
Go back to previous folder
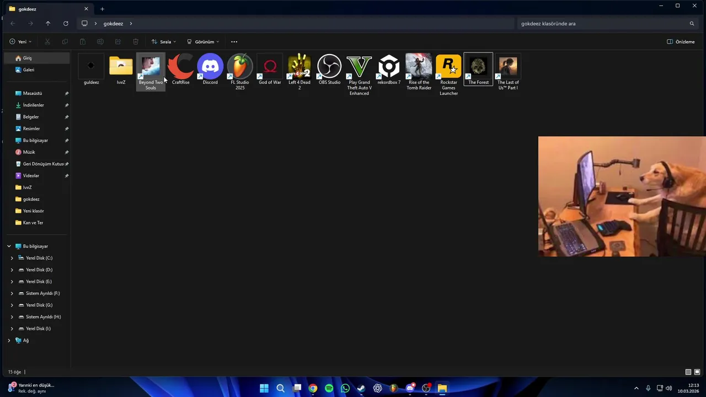point(13,24)
